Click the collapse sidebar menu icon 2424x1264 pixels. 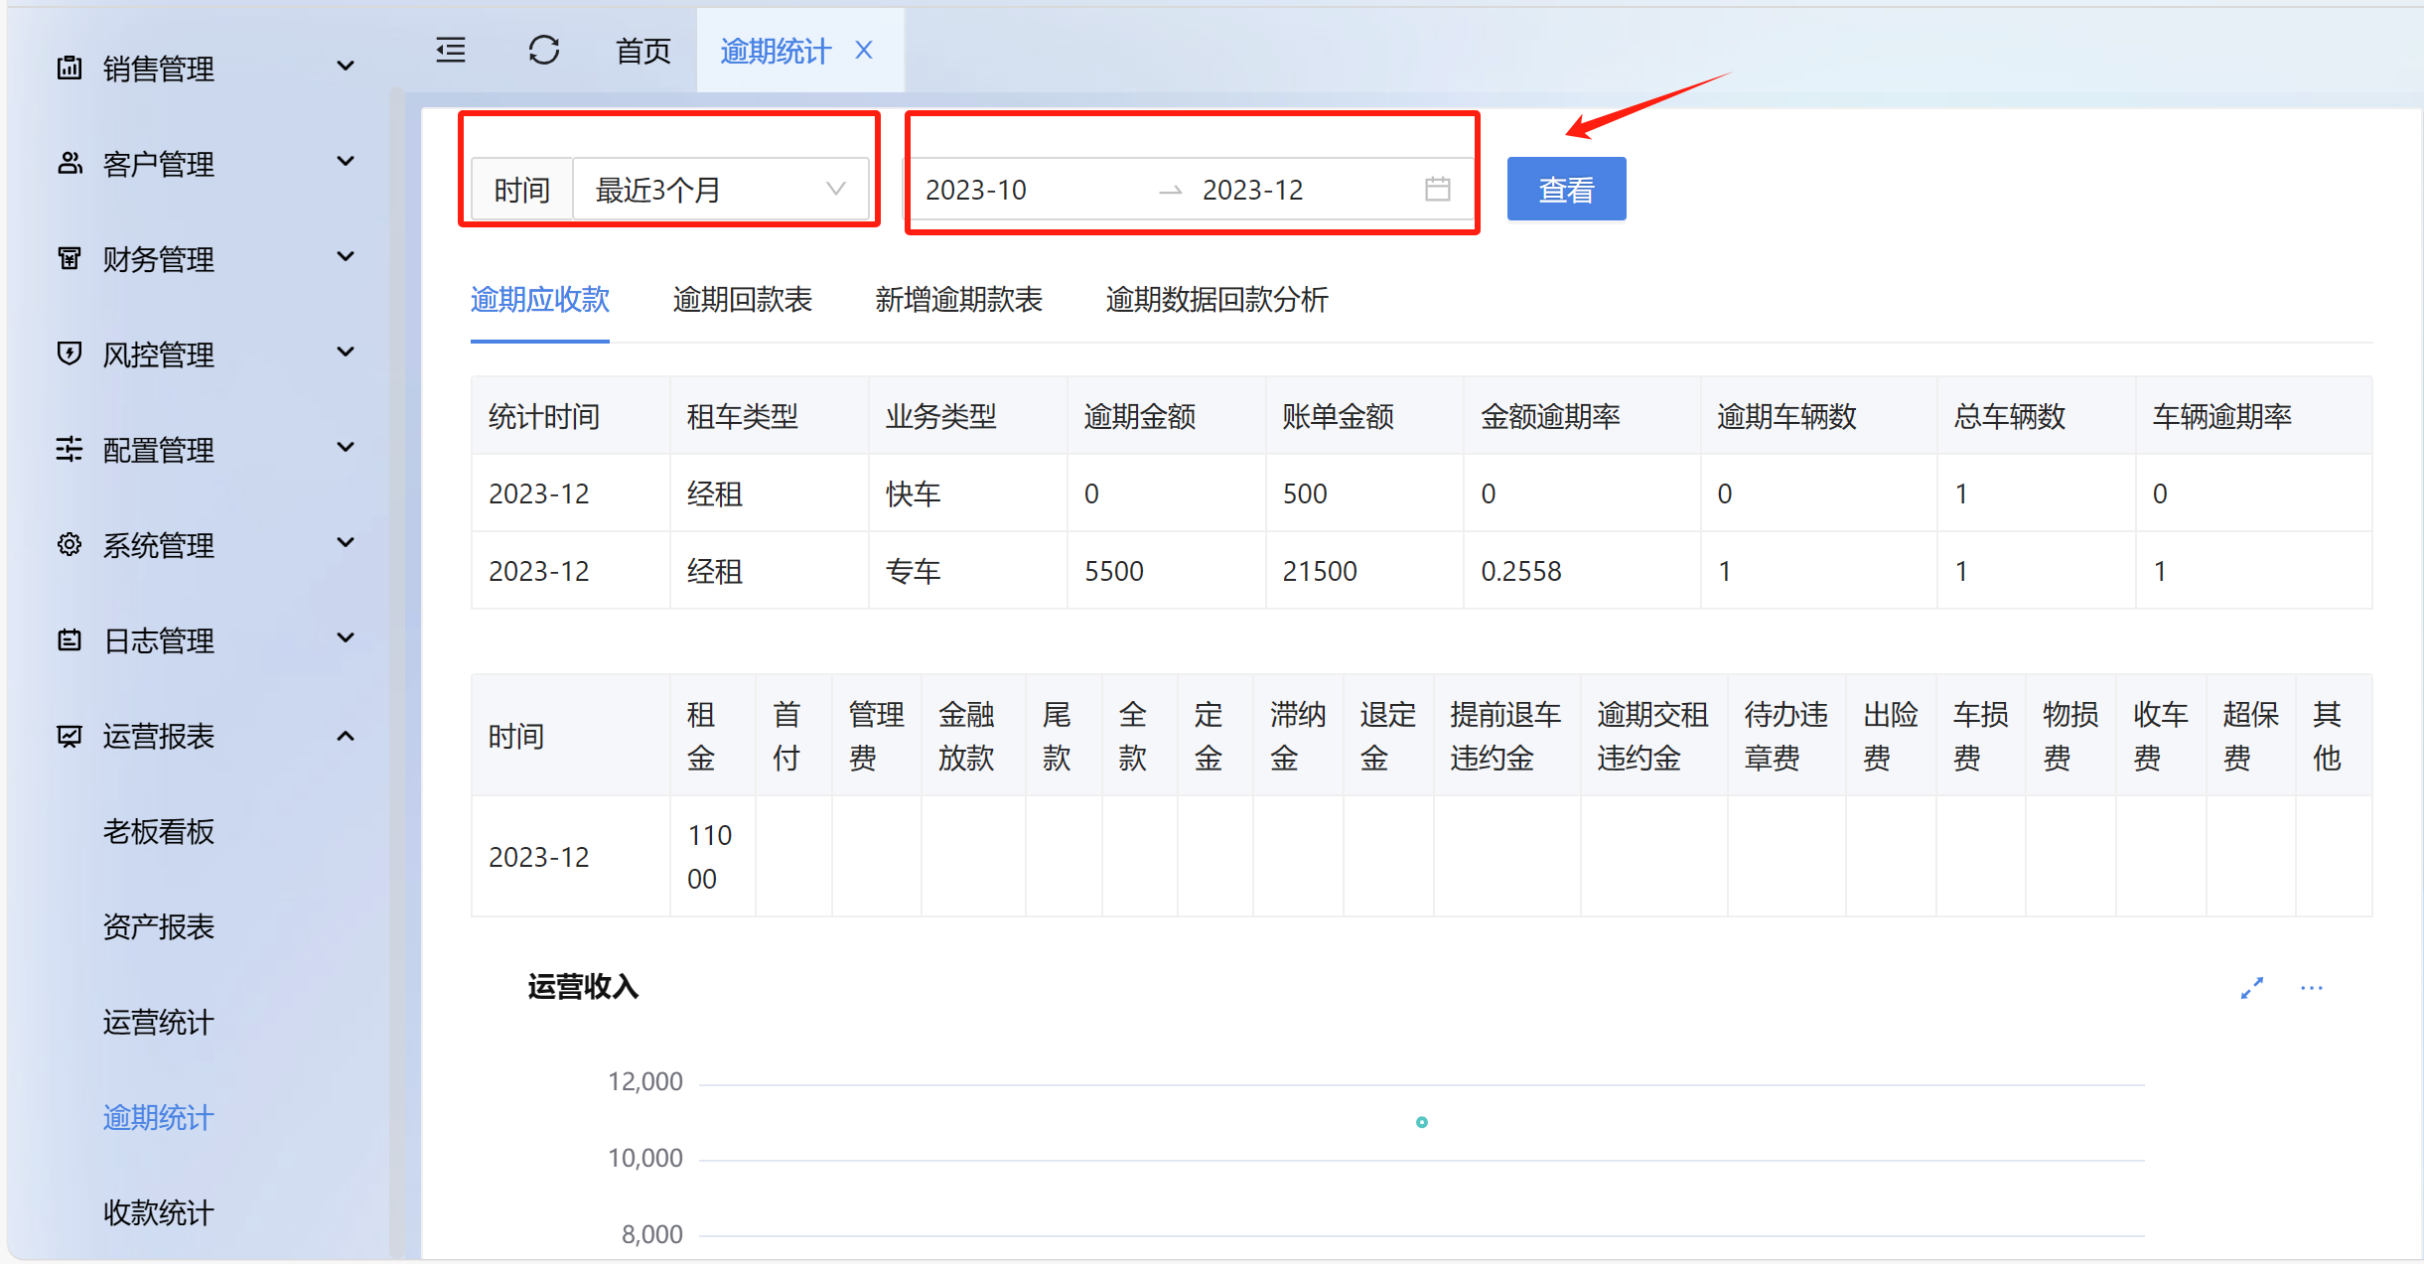(451, 50)
